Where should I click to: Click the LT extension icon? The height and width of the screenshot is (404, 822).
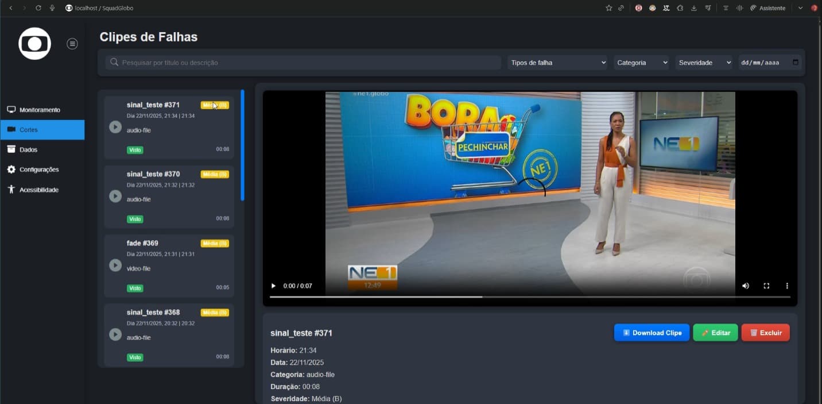click(666, 8)
